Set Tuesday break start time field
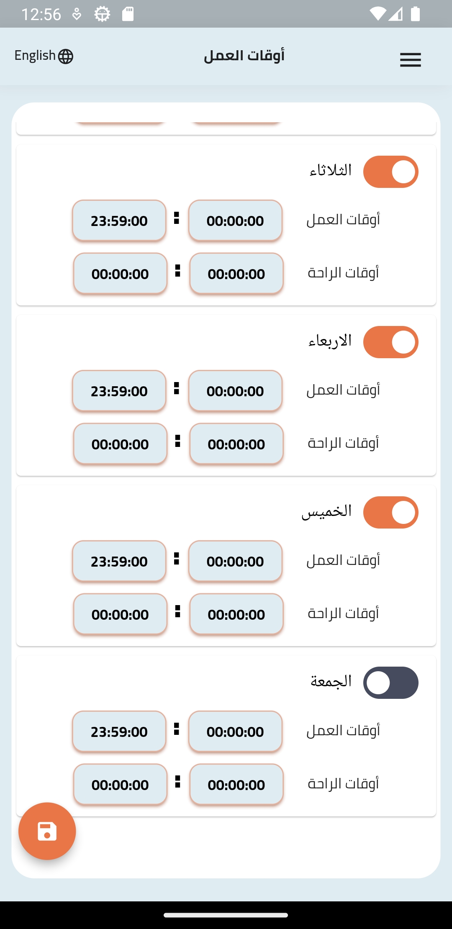452x929 pixels. click(236, 274)
